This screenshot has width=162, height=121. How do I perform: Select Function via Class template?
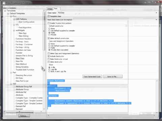pyautogui.click(x=23, y=50)
